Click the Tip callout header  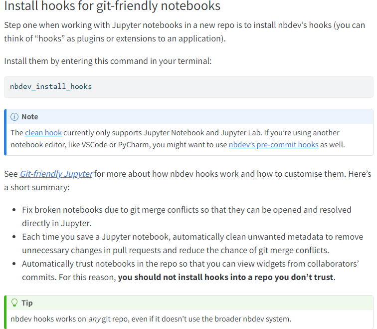pos(189,303)
